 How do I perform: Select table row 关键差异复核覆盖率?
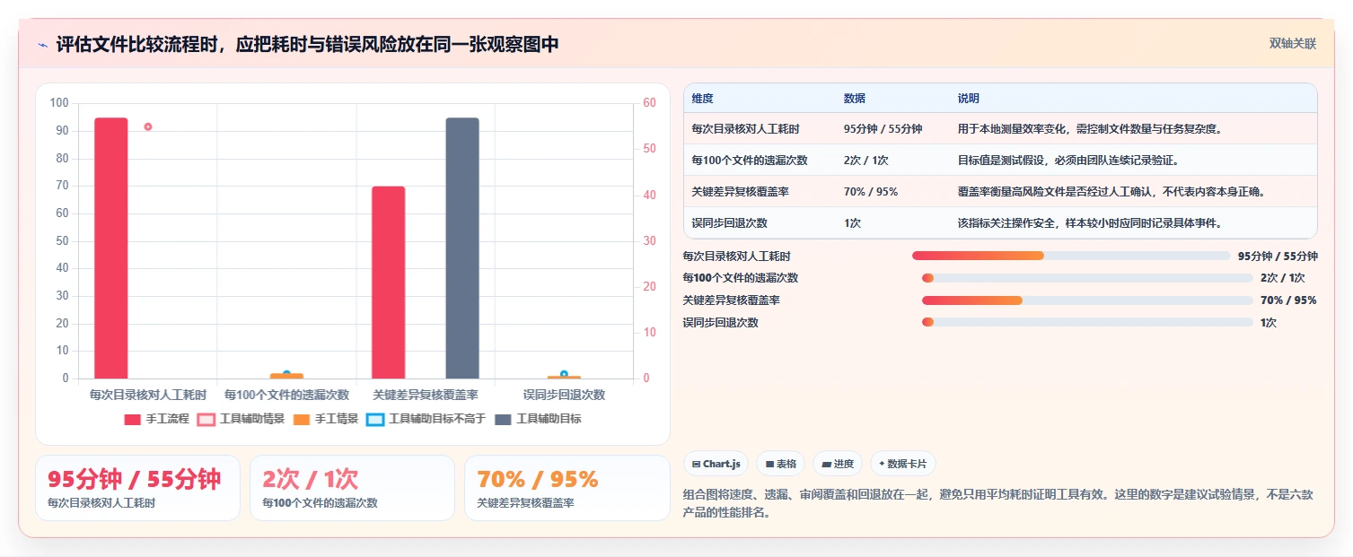[1000, 191]
